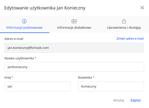Open the Uprawnienia i dostępy tab label
Viewport: 149px width, 108px height.
pos(124,28)
